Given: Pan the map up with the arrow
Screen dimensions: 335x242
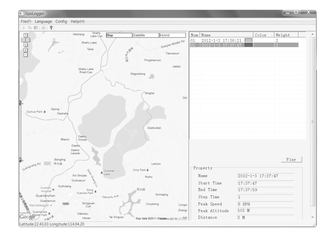Looking at the screenshot, I should (x=25, y=35).
